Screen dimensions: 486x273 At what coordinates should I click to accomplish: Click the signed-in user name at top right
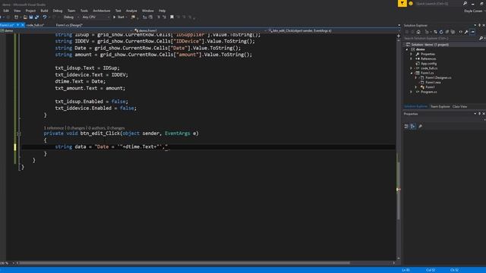click(x=473, y=11)
